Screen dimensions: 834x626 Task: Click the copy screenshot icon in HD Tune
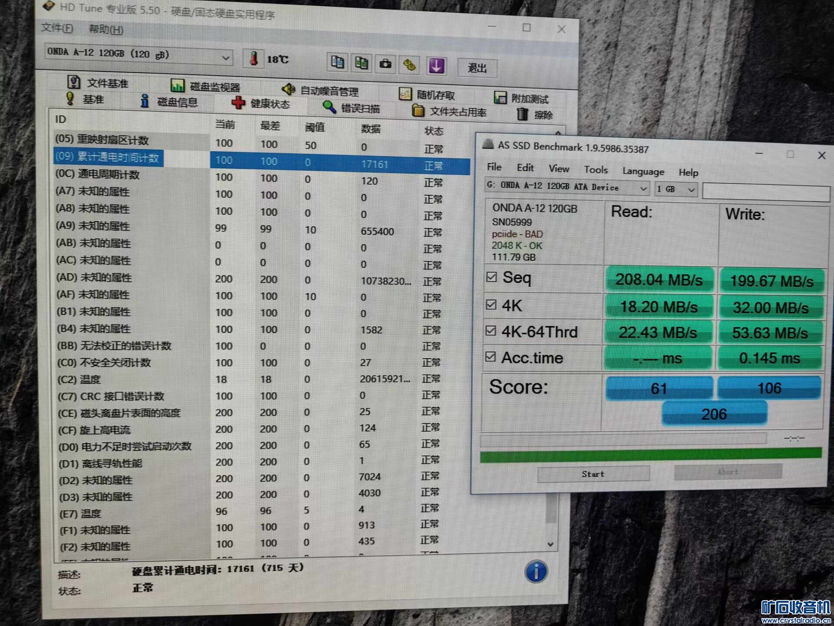click(361, 63)
